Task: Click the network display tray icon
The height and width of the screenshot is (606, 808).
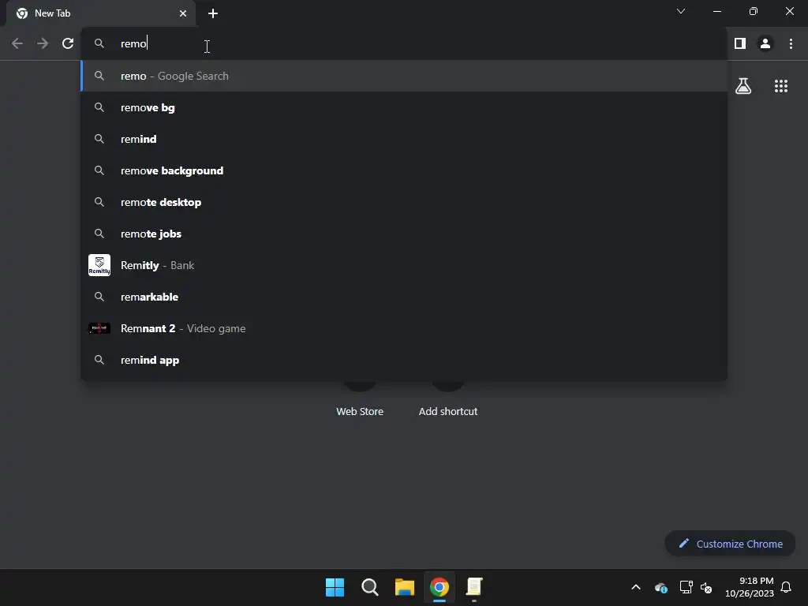Action: (x=686, y=587)
